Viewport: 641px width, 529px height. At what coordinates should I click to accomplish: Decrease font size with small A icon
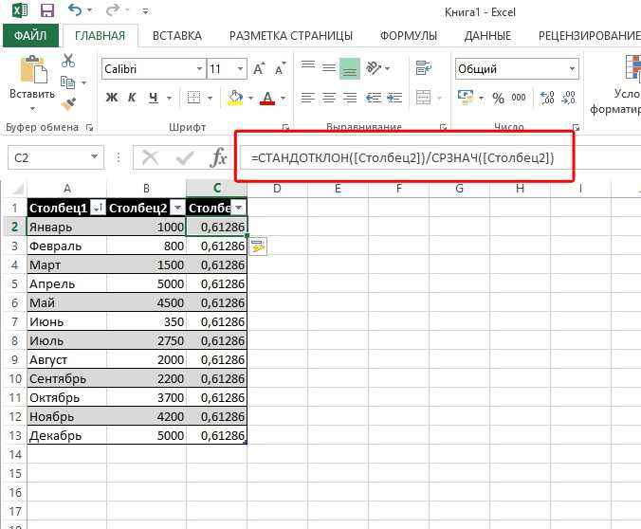(280, 68)
